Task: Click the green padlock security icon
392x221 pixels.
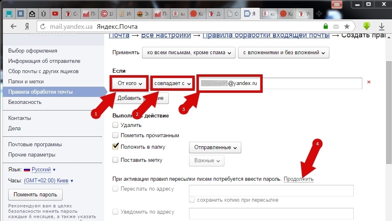Action: [x=325, y=26]
